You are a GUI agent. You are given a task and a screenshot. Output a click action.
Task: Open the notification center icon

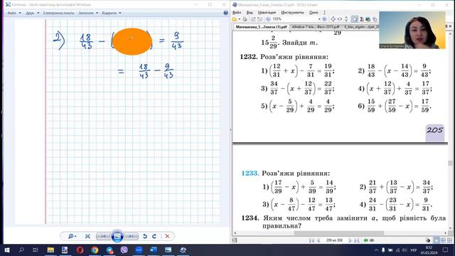[x=446, y=250]
